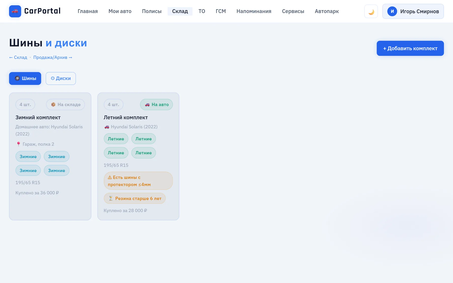Click Гараж, полка 2 location text

[38, 144]
